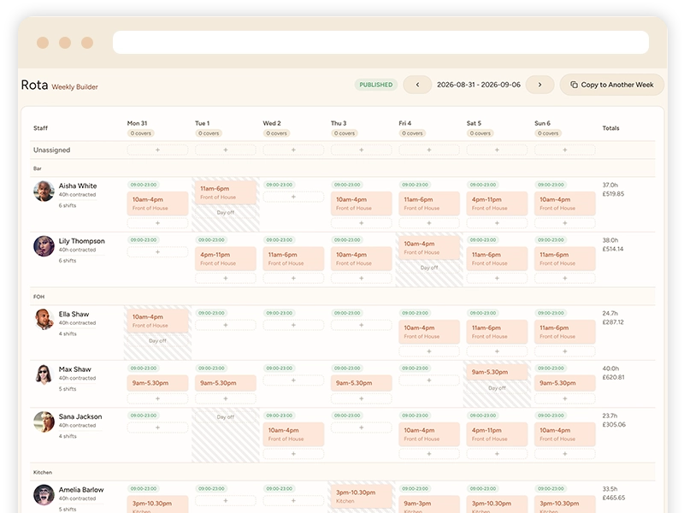Click the Mon 31 covers badge
684x513 pixels.
click(141, 133)
